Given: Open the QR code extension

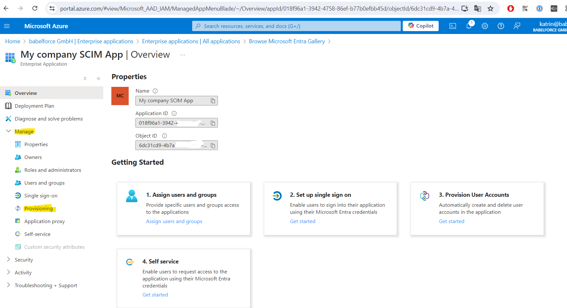Looking at the screenshot, I should click(x=525, y=9).
